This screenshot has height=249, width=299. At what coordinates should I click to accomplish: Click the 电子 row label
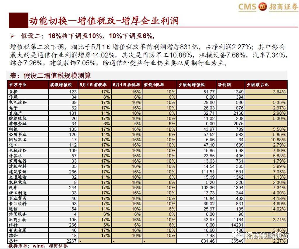click(13, 108)
